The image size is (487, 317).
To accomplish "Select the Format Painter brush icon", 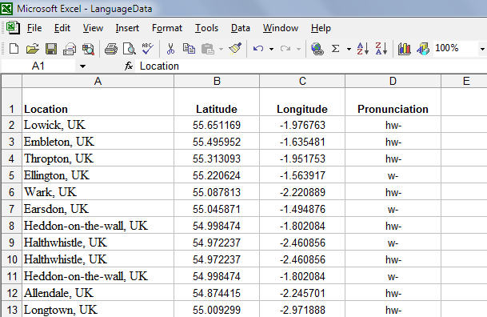I will pos(235,49).
